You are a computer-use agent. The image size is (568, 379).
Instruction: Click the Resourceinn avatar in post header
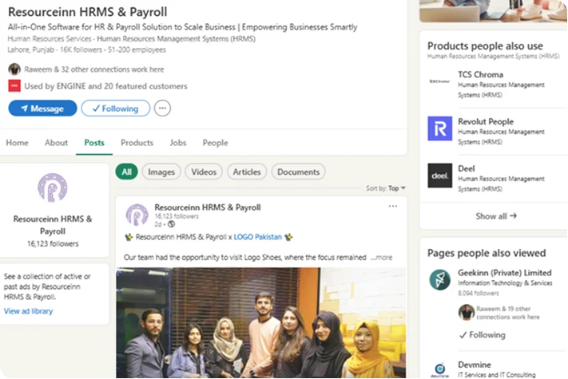(137, 215)
